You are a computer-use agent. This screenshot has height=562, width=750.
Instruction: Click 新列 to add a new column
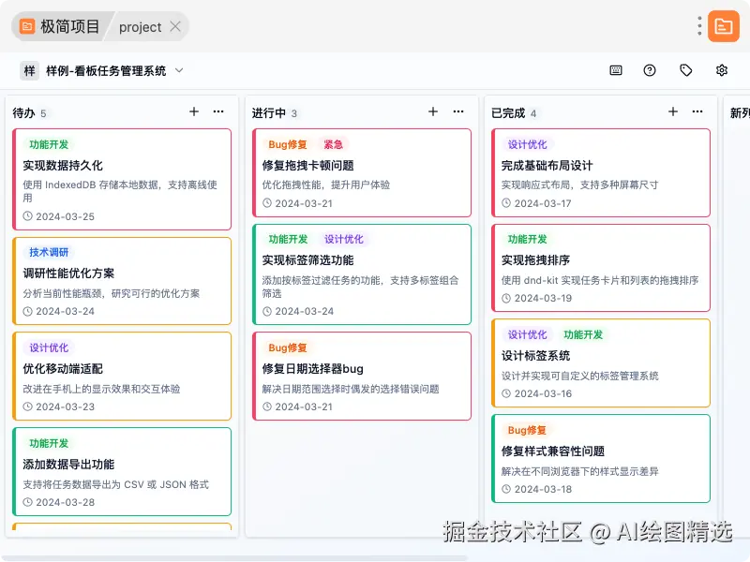(x=740, y=111)
